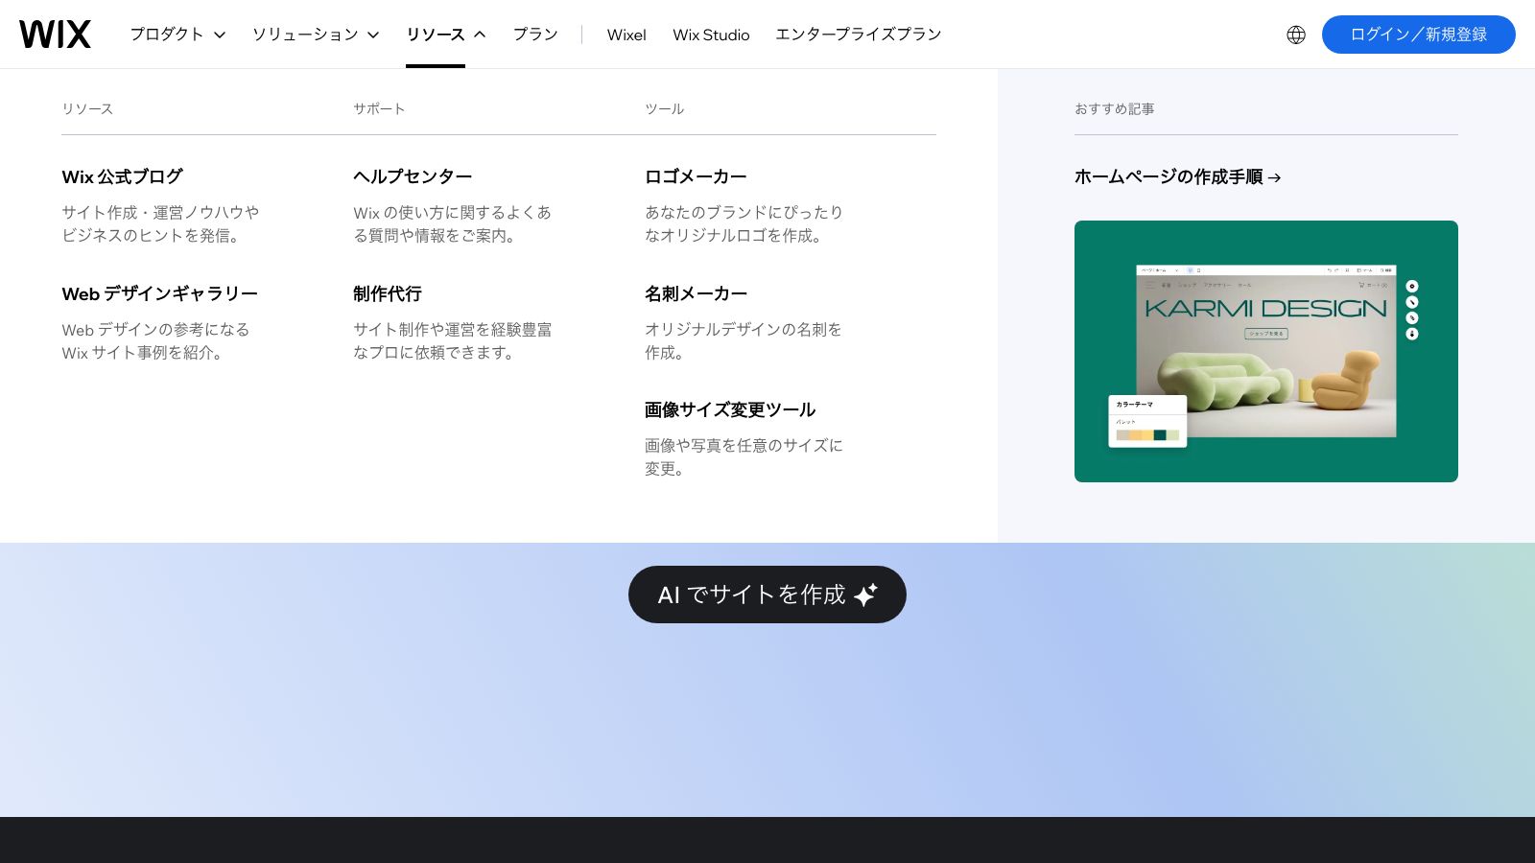The height and width of the screenshot is (863, 1535).
Task: Open the language globe selector
Action: pos(1296,35)
